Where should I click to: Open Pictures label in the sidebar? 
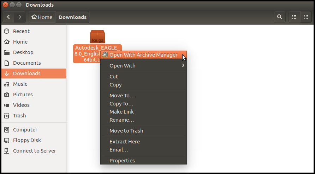coord(23,95)
